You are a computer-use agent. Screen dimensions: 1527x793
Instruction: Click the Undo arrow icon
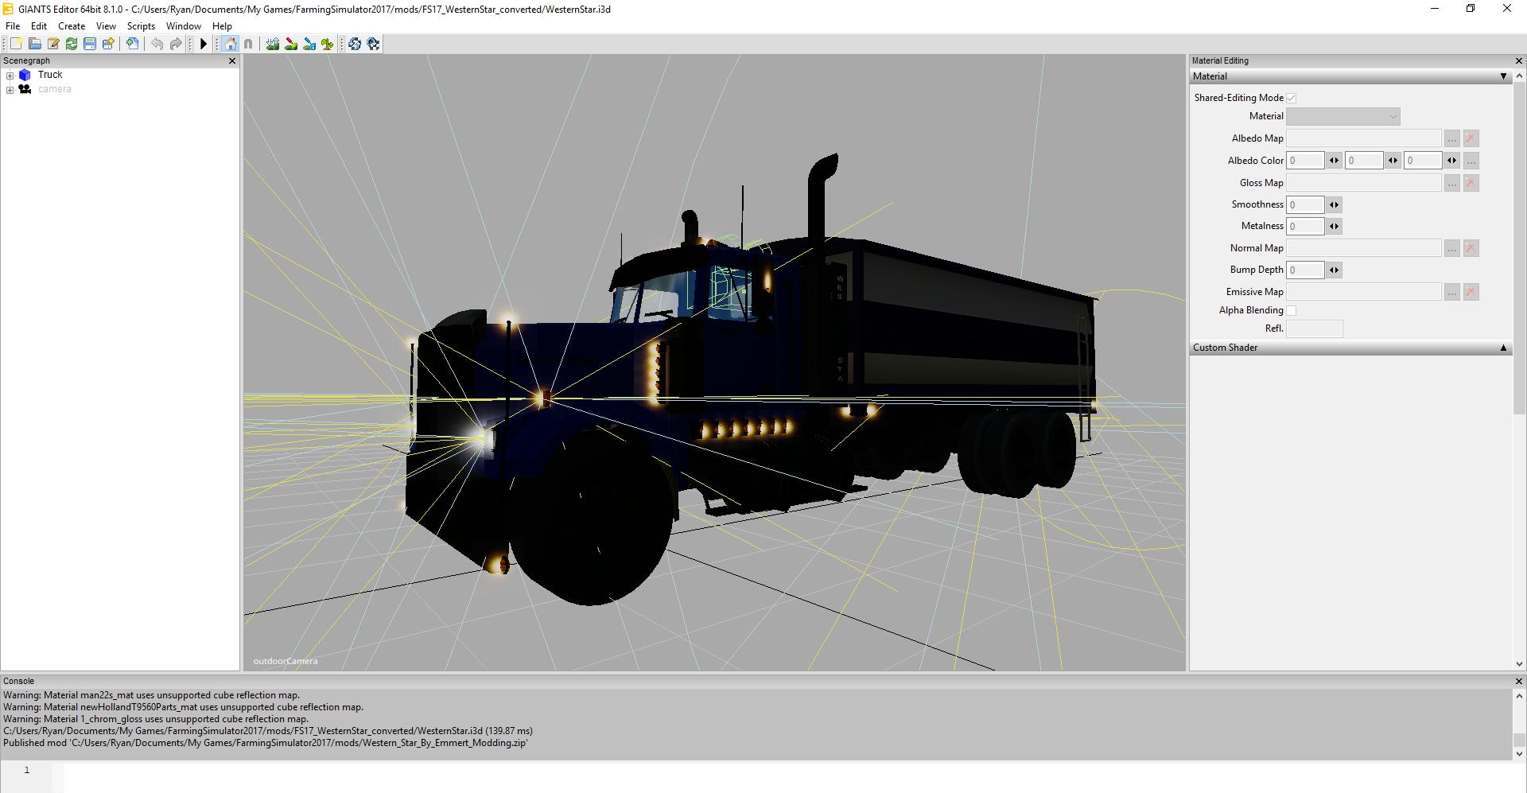(157, 45)
